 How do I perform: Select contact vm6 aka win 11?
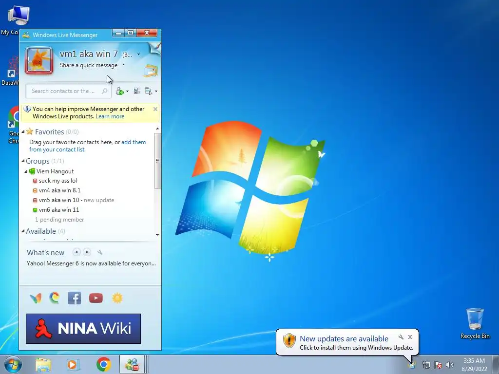59,210
